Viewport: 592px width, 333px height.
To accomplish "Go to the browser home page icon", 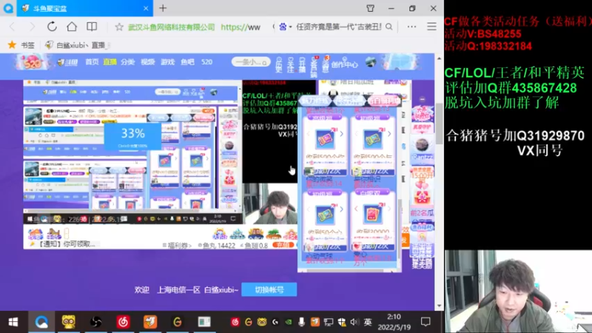I will (72, 27).
